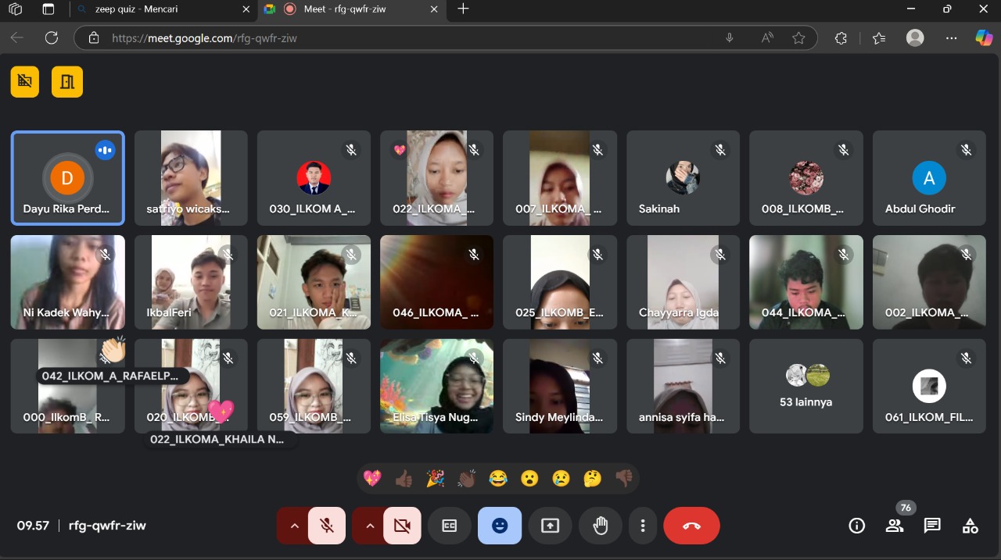Toggle the muted microphone button

coord(327,526)
